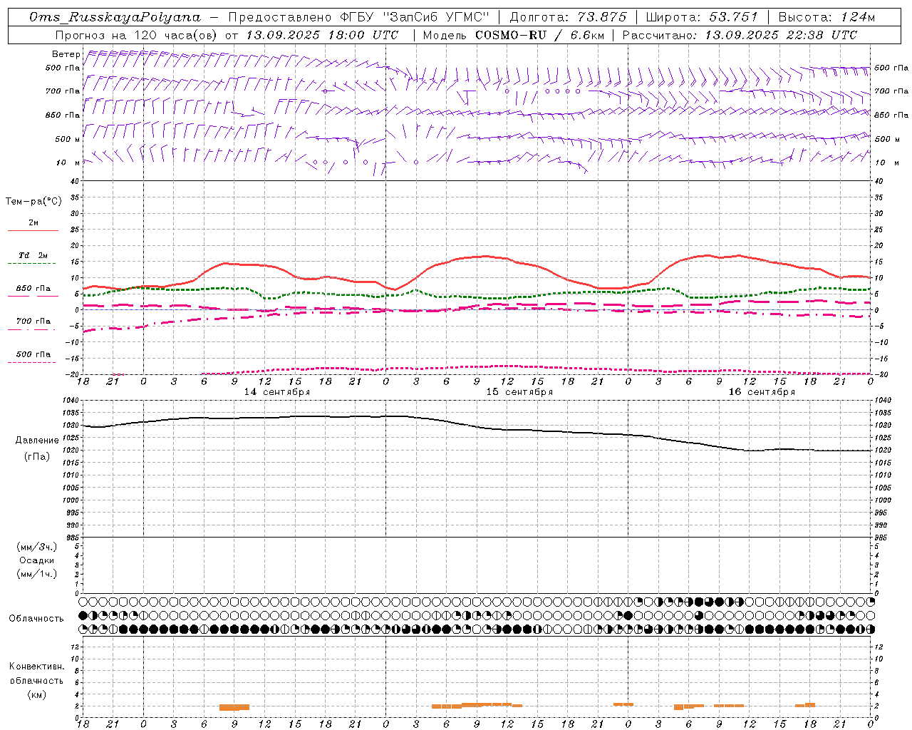The width and height of the screenshot is (912, 730).
Task: Select the longitude value 'Долгота: 73.875'
Action: tap(568, 17)
